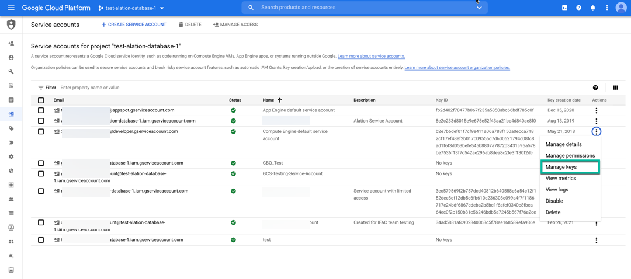
Task: Check the Alation Service Account row
Action: click(x=41, y=121)
